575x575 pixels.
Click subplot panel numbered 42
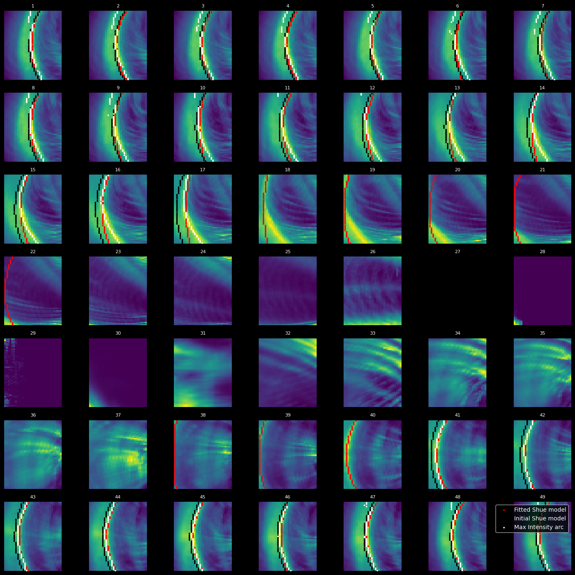[x=543, y=455]
